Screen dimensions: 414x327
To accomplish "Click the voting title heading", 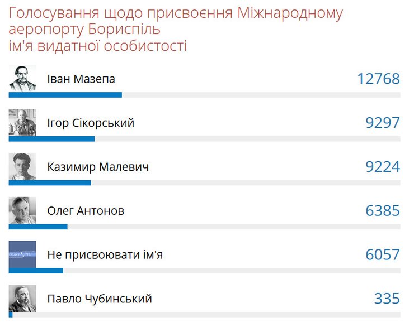I will click(176, 29).
